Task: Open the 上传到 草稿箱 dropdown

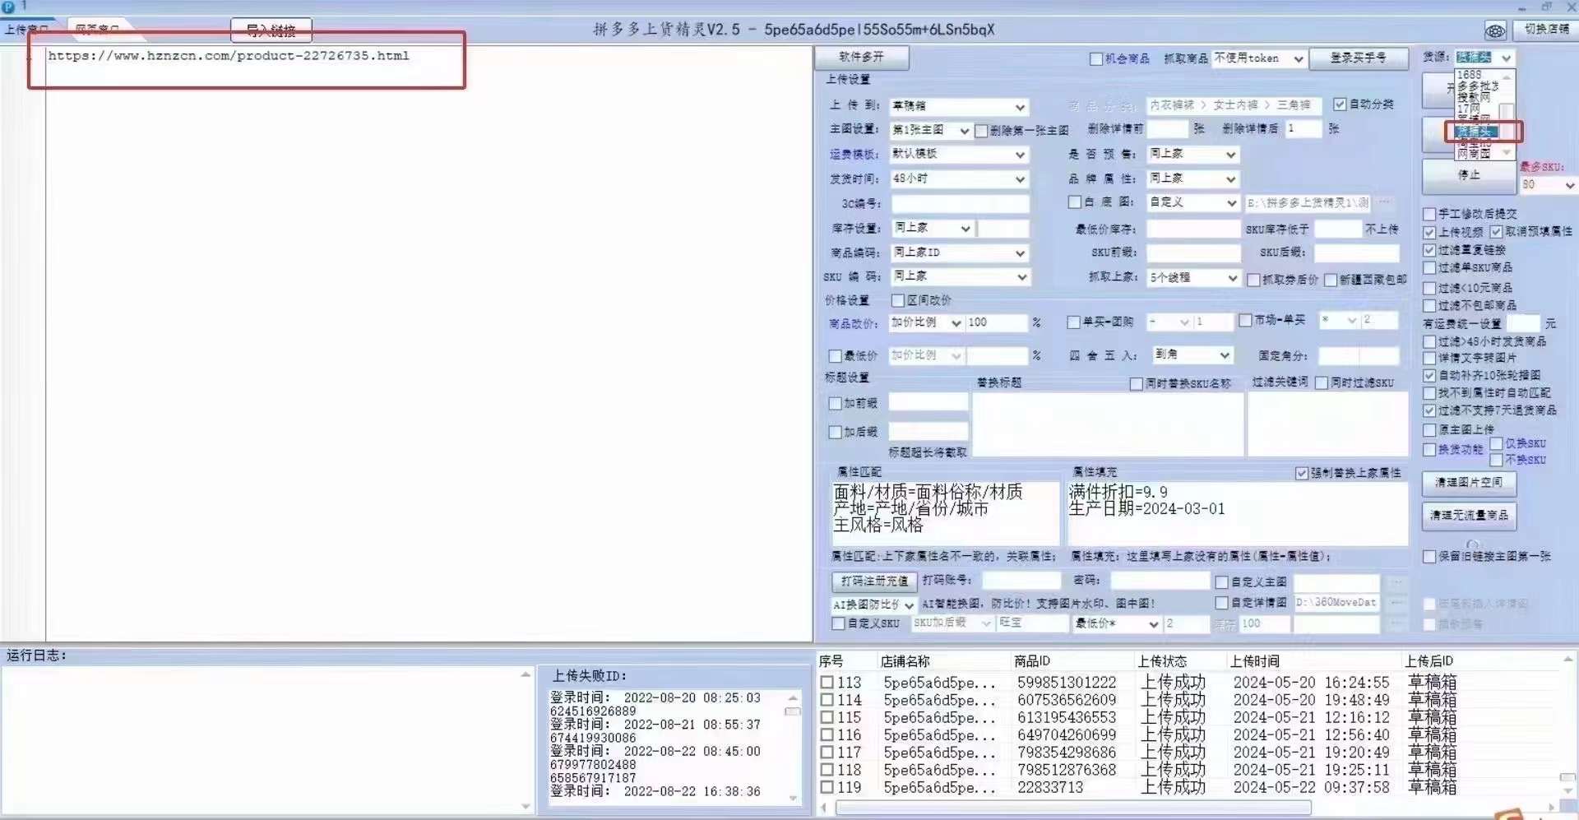Action: 959,107
